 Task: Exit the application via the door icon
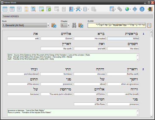(x=150, y=9)
